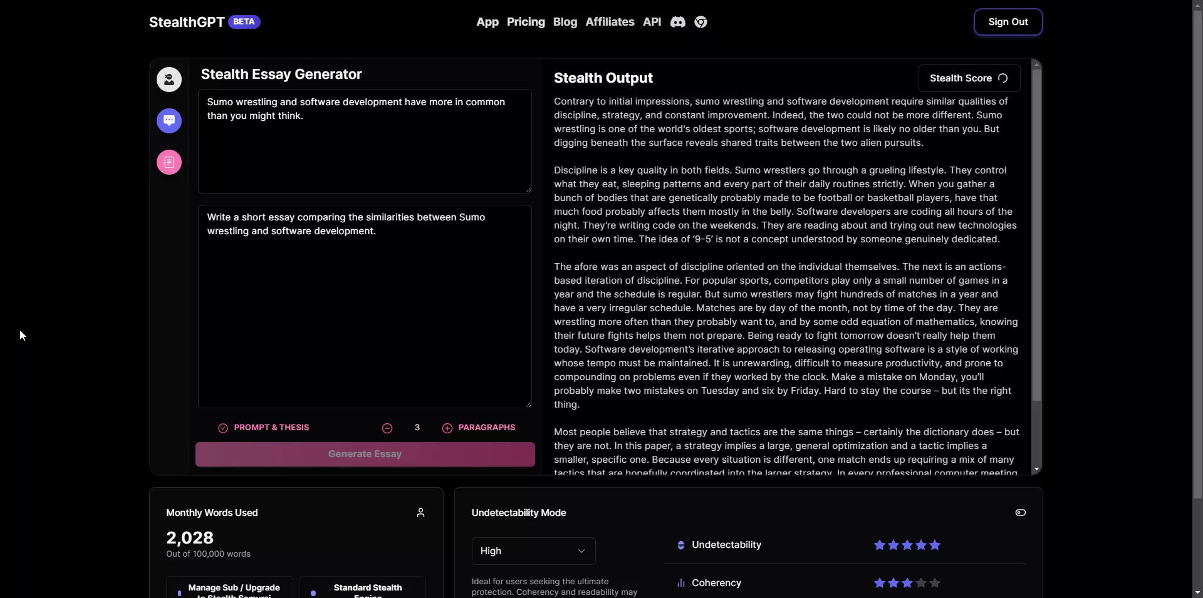
Task: Go to the Blog navigation link
Action: pyautogui.click(x=565, y=22)
